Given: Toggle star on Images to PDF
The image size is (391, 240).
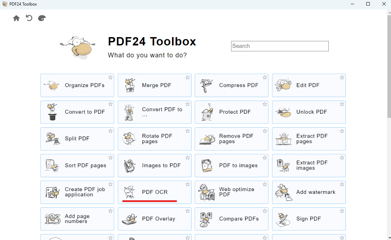Looking at the screenshot, I should point(188,158).
